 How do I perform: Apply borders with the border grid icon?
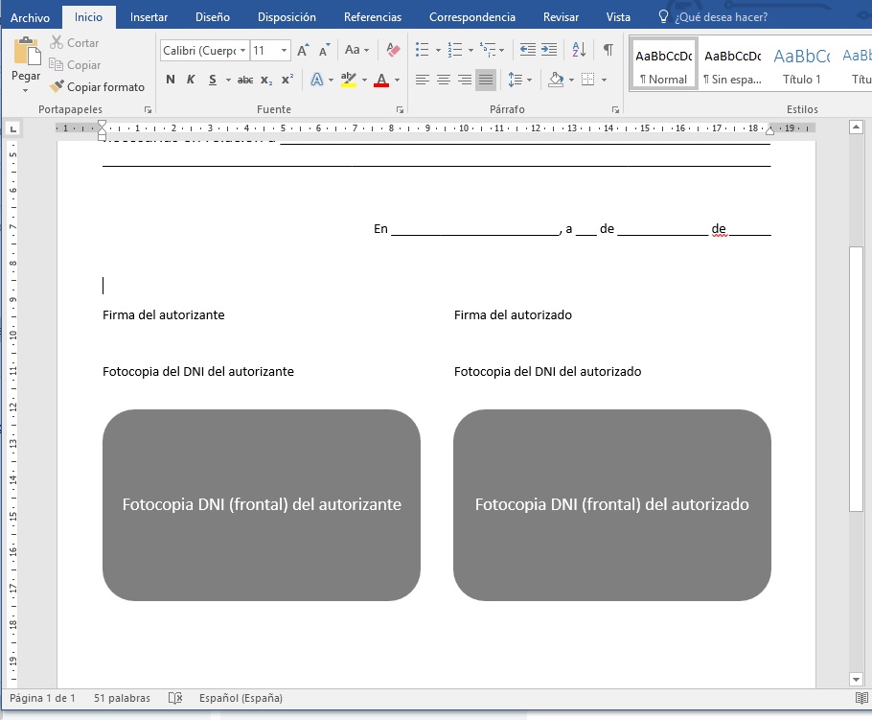(587, 80)
